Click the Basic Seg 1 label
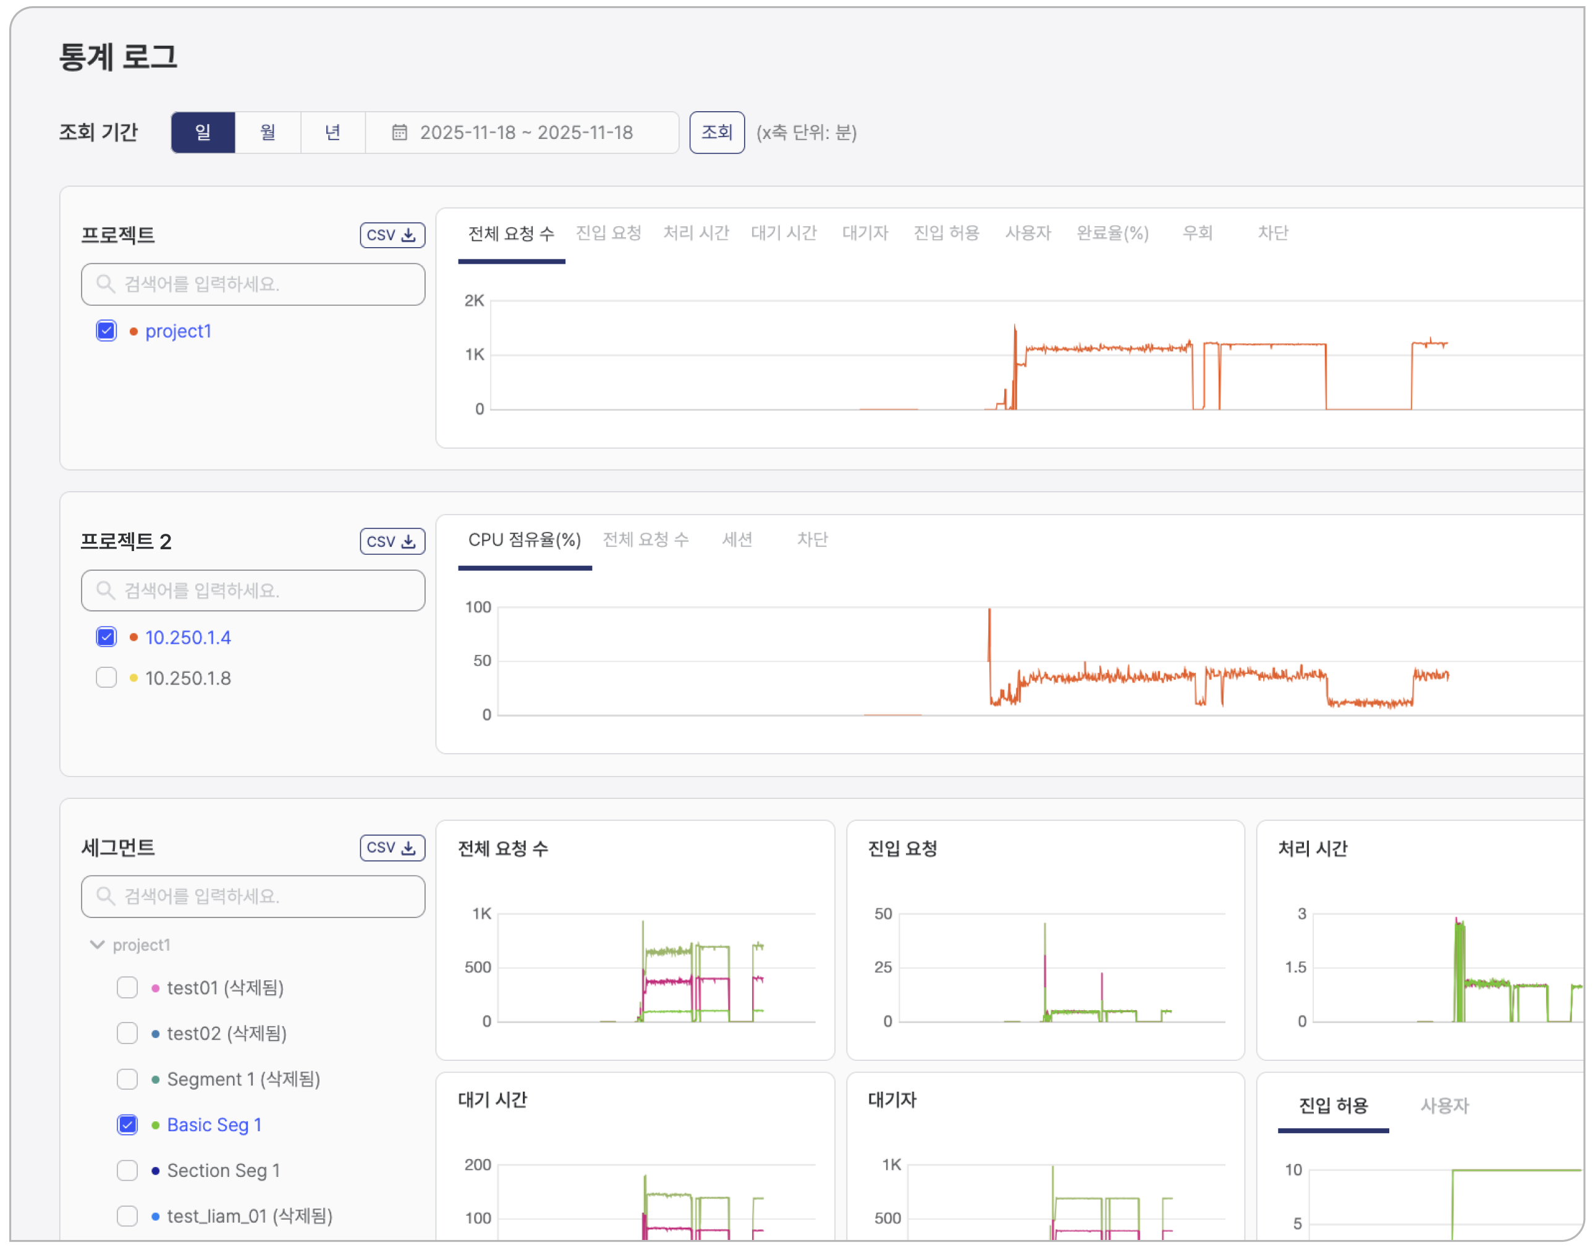The height and width of the screenshot is (1248, 1595). tap(214, 1124)
